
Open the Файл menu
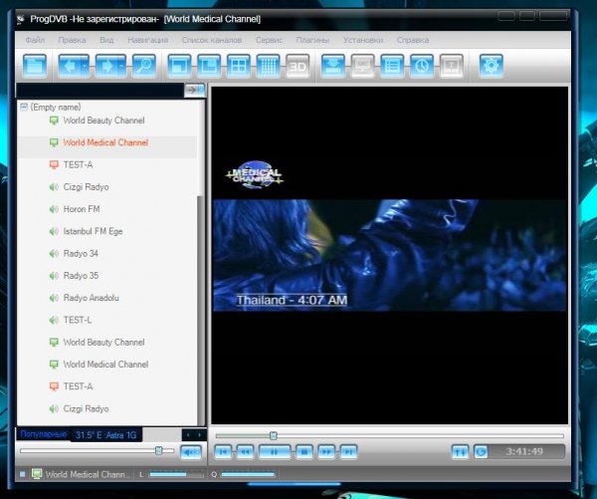click(35, 40)
